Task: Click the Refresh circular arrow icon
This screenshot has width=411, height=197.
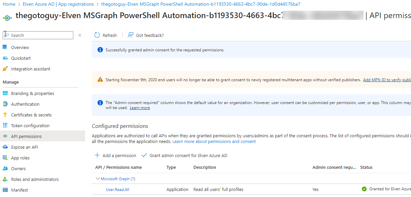Action: click(97, 35)
